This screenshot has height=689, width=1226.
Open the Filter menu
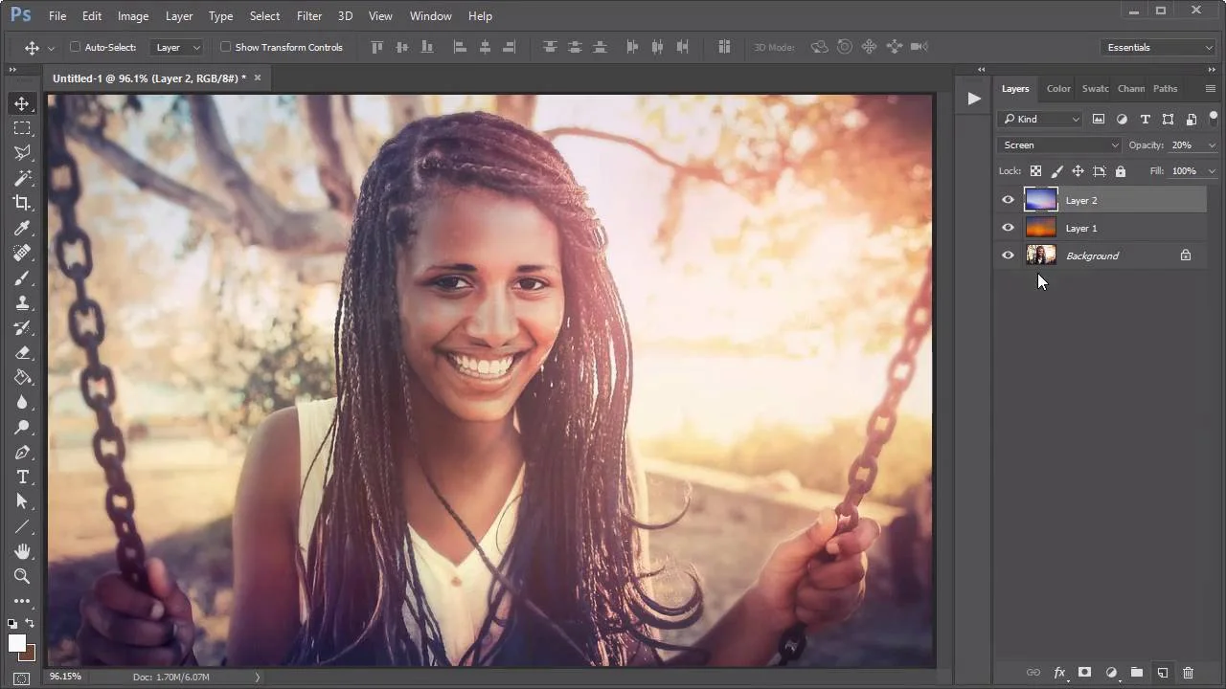click(x=308, y=16)
